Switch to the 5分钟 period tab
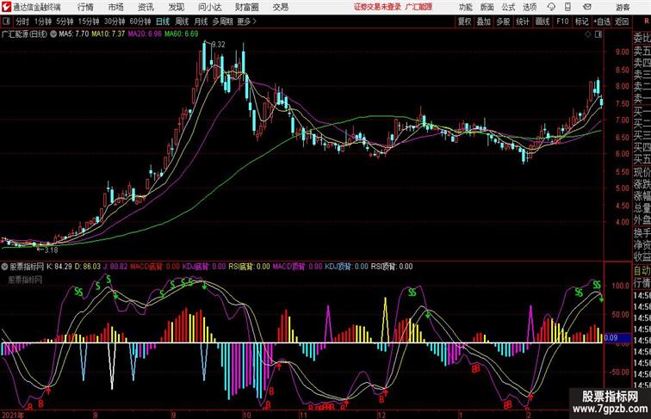Screen dimensions: 651x419 click(x=65, y=22)
